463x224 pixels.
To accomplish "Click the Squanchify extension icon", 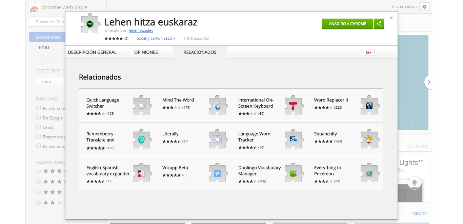I will tap(369, 139).
